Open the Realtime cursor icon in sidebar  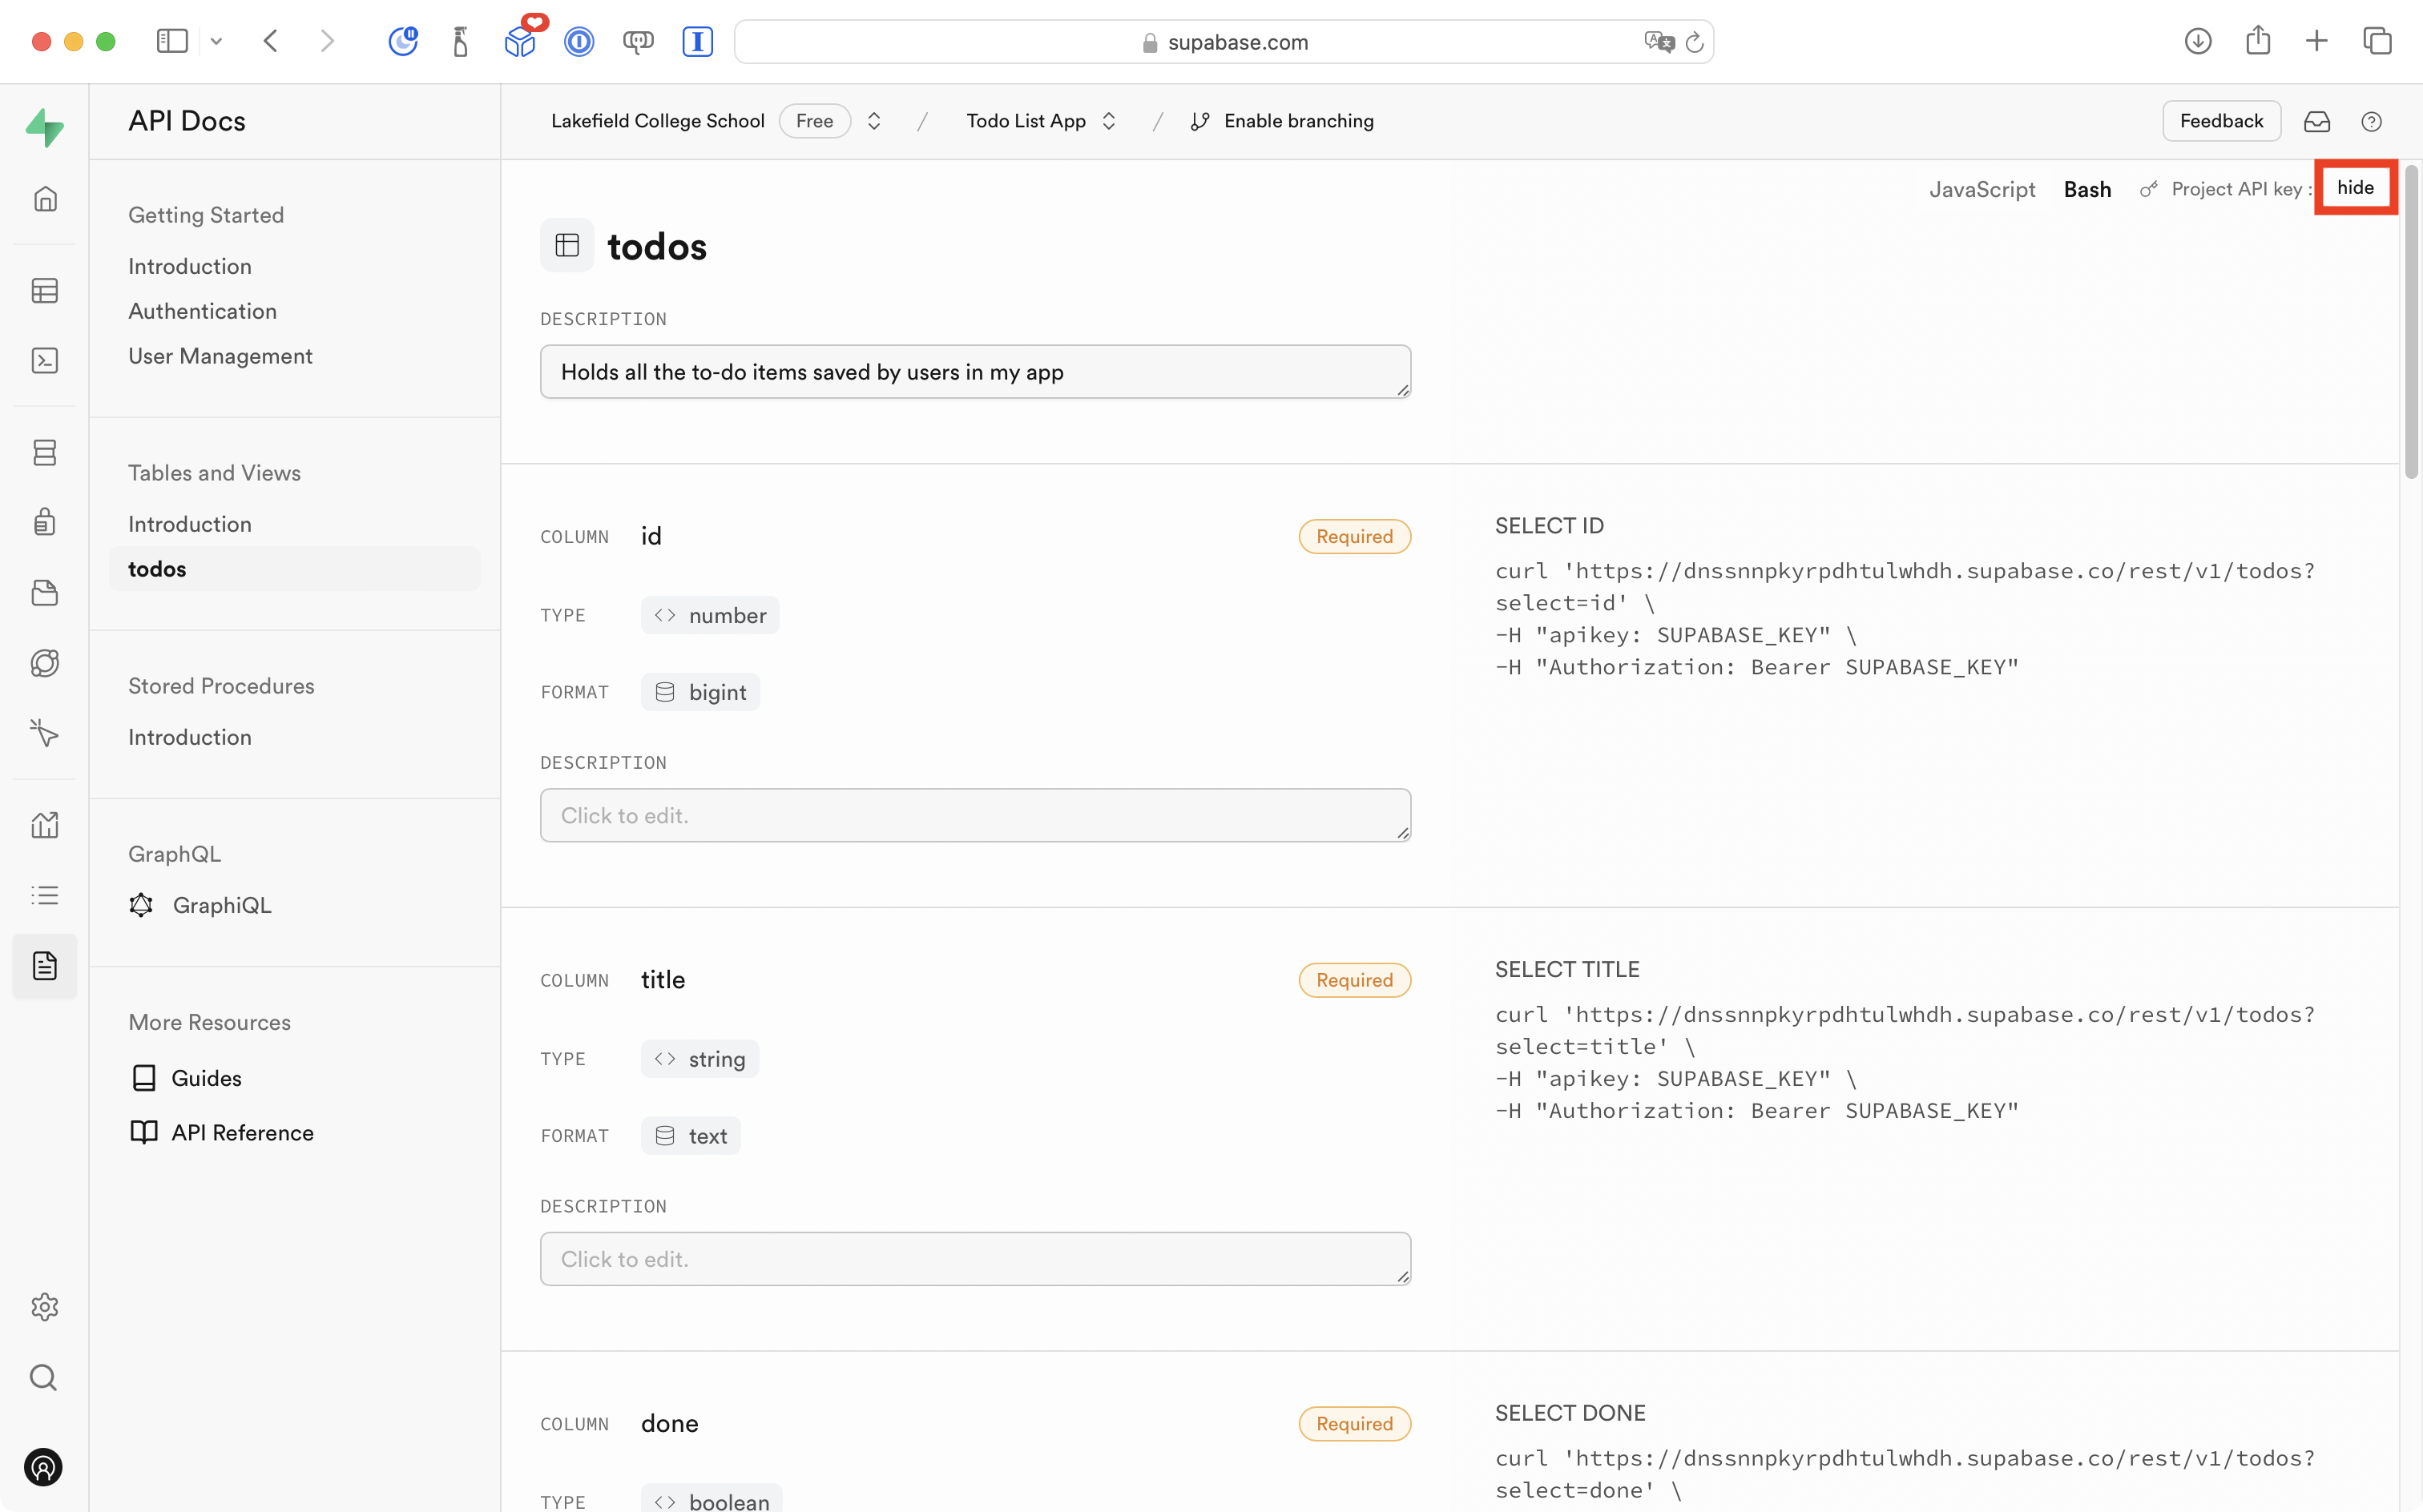coord(45,733)
